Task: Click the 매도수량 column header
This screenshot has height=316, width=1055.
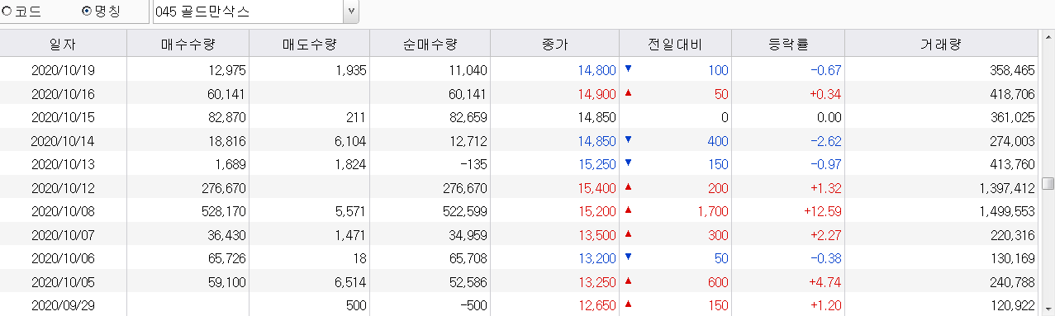Action: [x=309, y=45]
